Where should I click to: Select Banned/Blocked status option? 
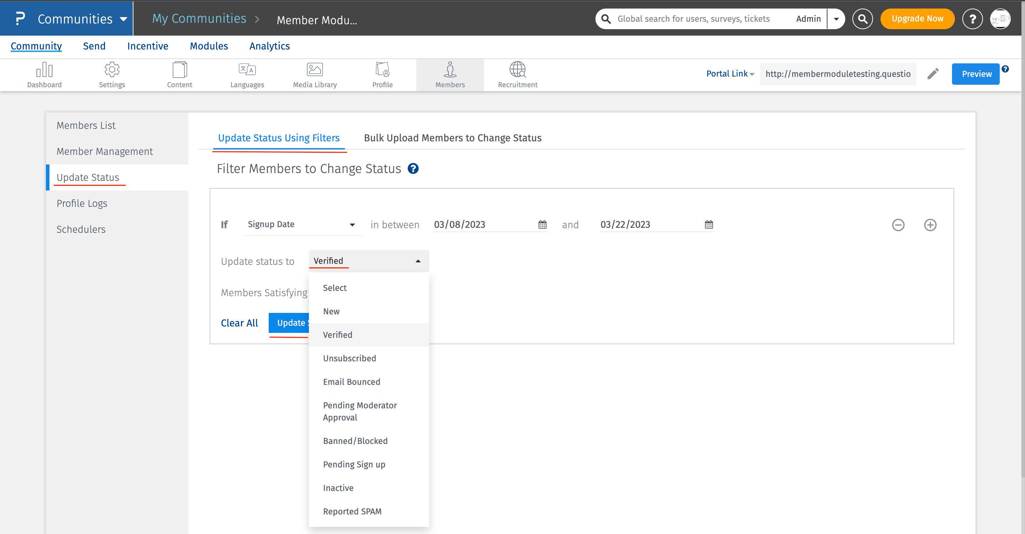pos(355,441)
